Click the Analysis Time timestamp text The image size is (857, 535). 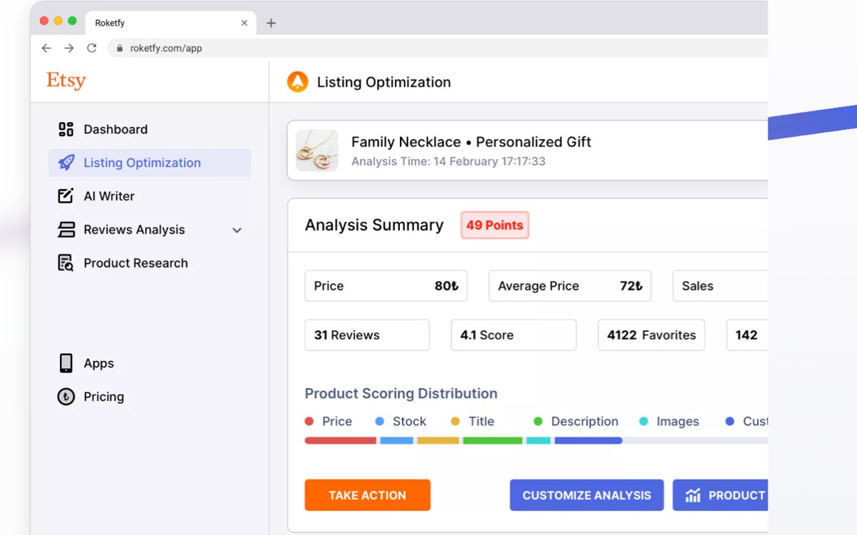coord(448,162)
